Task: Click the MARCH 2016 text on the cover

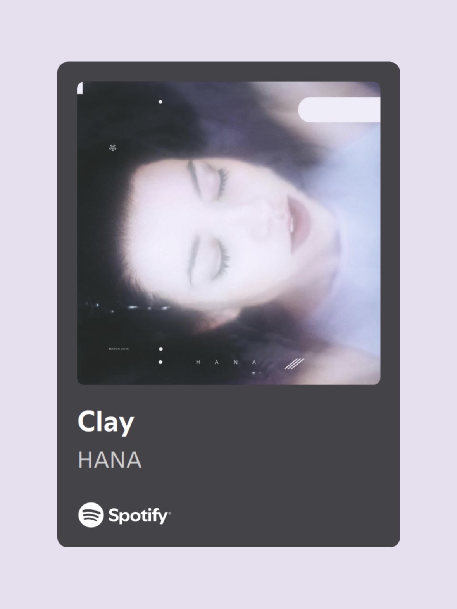Action: (x=119, y=349)
